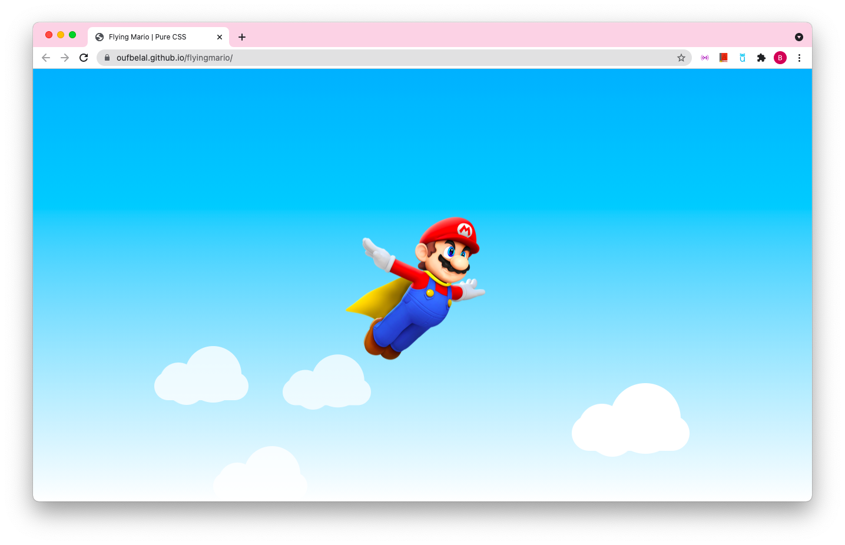This screenshot has width=845, height=545.
Task: Toggle the page favicon on the tab
Action: point(99,36)
